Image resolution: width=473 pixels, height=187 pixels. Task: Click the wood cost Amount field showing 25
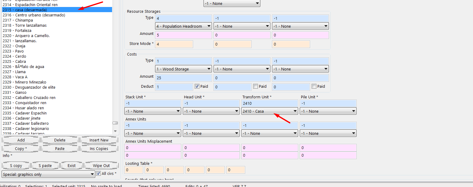(183, 78)
